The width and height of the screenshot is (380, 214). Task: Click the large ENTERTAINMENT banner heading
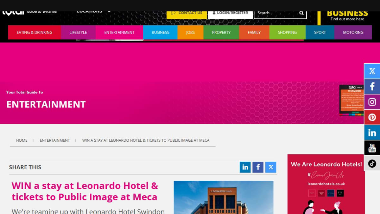46,104
